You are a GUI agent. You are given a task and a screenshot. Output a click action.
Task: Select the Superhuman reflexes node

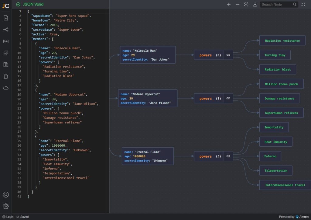[x=282, y=113]
